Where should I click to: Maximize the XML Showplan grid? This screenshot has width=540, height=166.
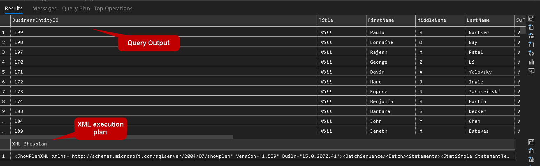(531, 142)
